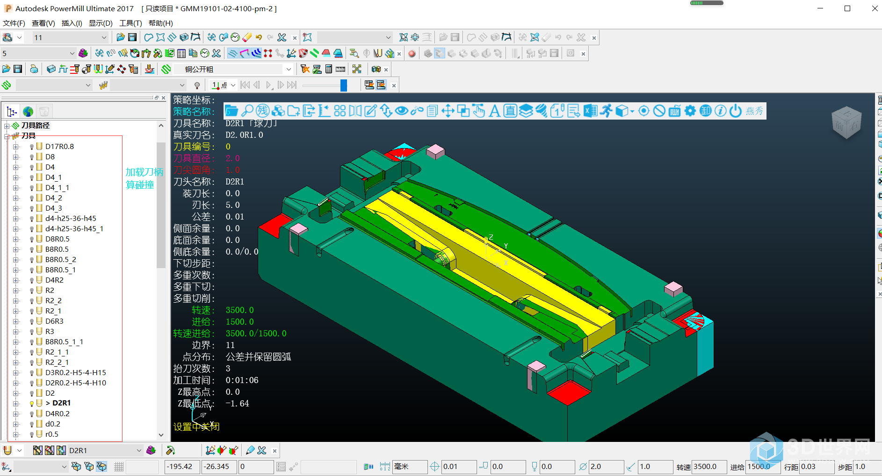The height and width of the screenshot is (476, 882).
Task: Click the power icon in blue plugin toolbar
Action: [736, 111]
